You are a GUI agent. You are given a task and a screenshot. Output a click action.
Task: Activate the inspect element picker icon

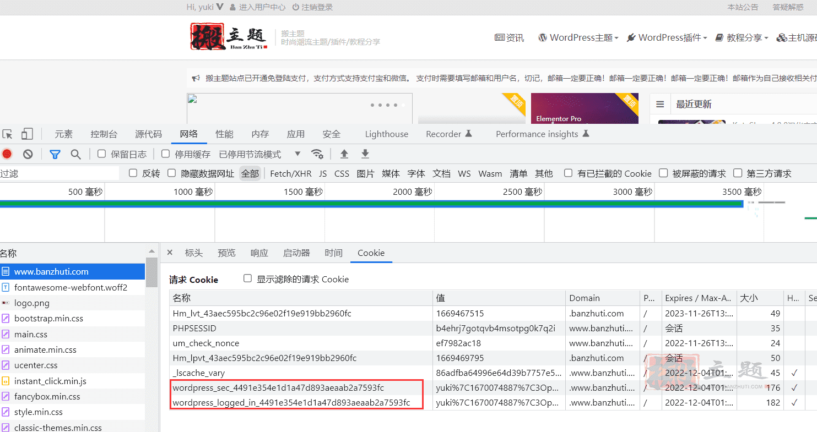pos(7,134)
